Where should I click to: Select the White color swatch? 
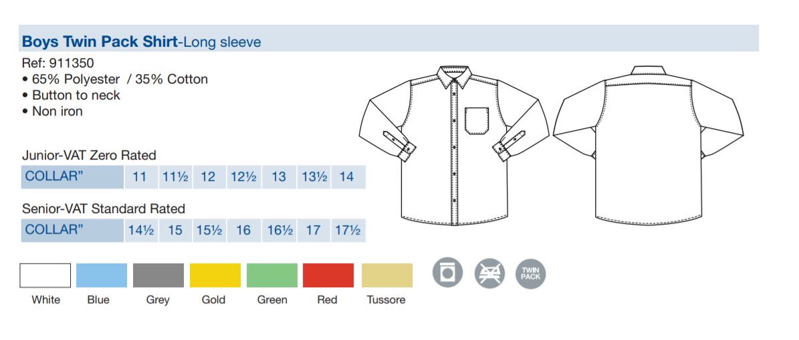[x=45, y=275]
